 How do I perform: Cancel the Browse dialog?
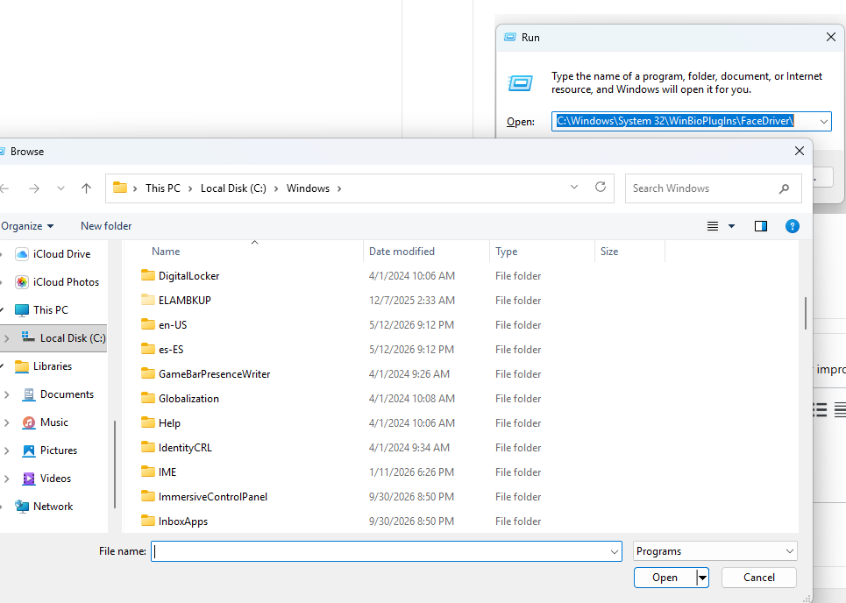pyautogui.click(x=758, y=578)
